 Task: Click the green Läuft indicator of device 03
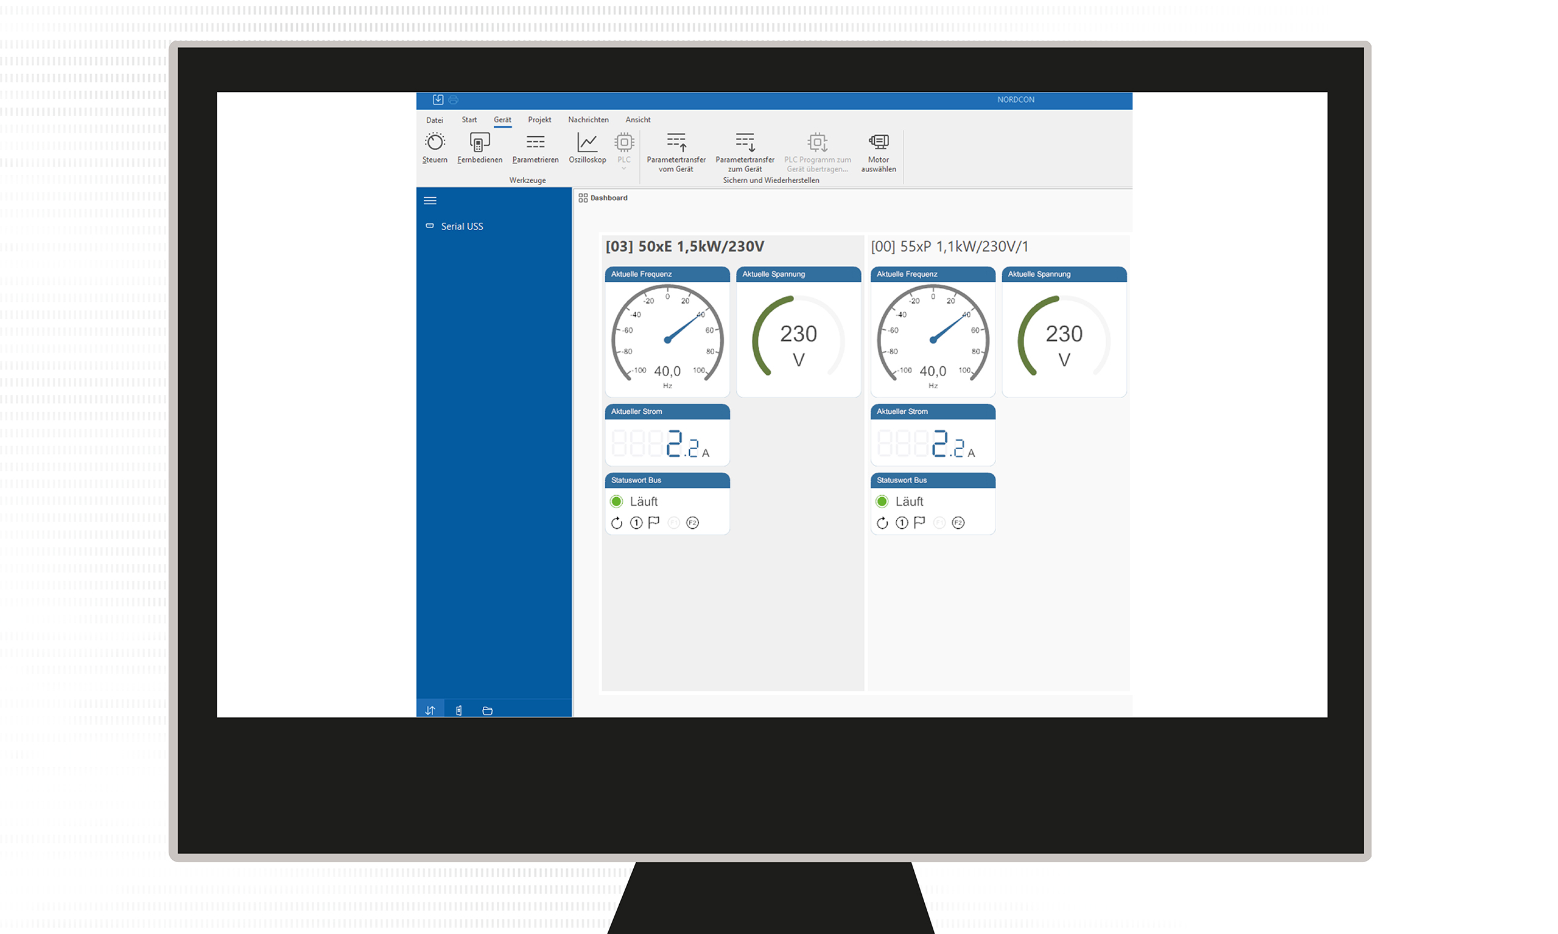point(617,501)
